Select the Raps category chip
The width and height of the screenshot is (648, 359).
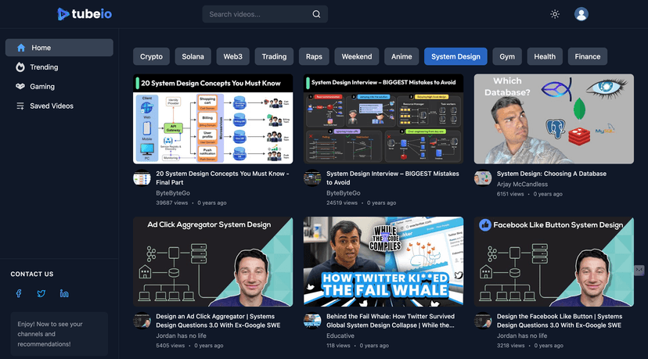tap(314, 56)
